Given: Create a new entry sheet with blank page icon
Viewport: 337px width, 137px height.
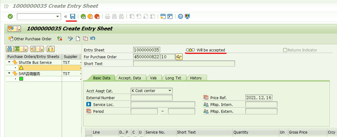Looking at the screenshot, I should pos(78,39).
